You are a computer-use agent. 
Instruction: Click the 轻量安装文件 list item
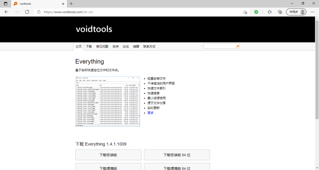(157, 78)
